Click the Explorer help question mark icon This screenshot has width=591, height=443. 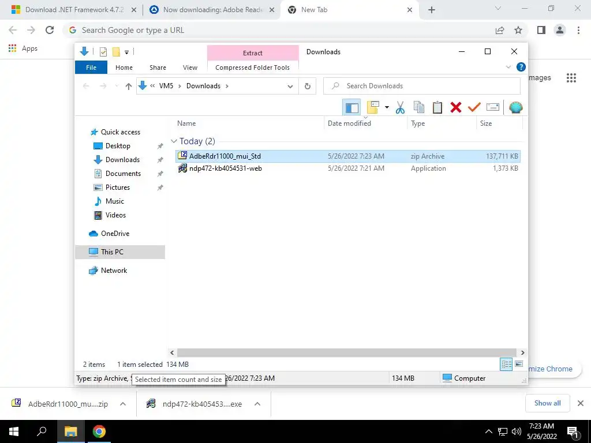point(521,67)
